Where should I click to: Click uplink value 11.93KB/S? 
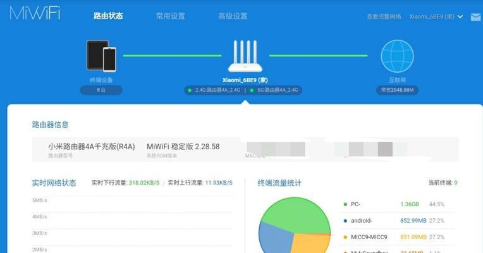(x=219, y=183)
